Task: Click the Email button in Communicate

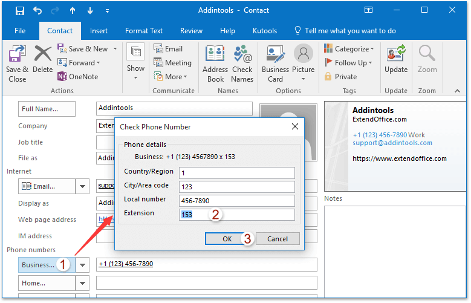Action: click(168, 49)
